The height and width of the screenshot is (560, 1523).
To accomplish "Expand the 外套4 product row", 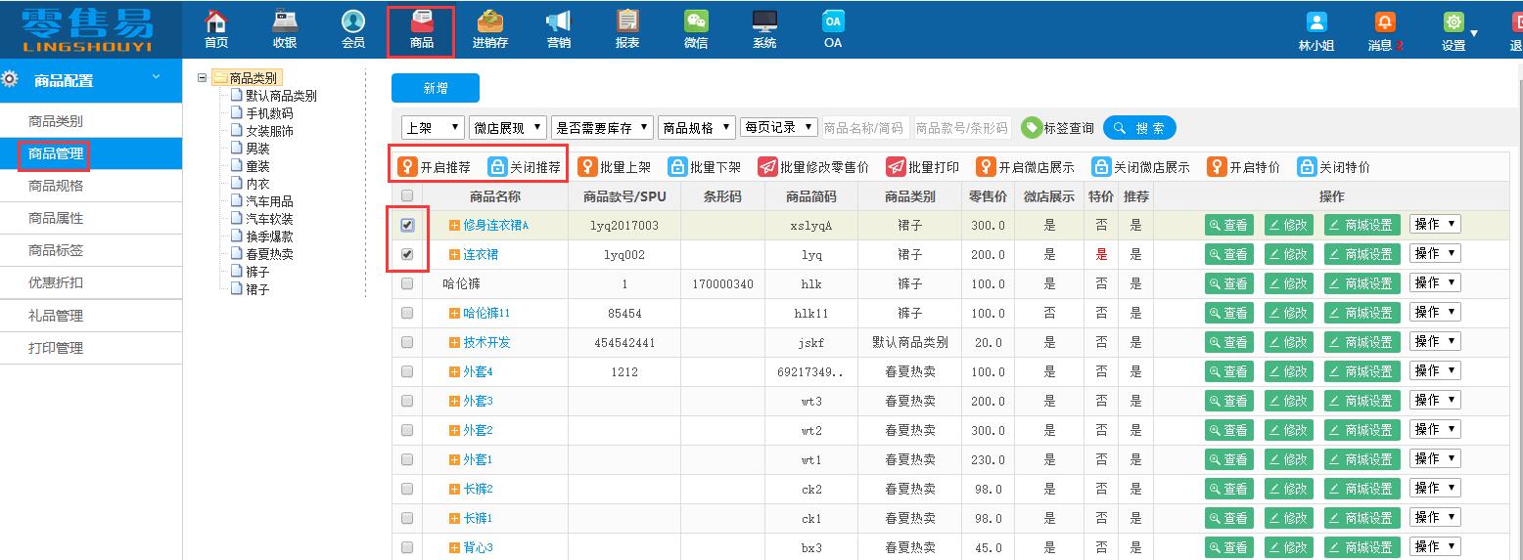I will coord(454,371).
